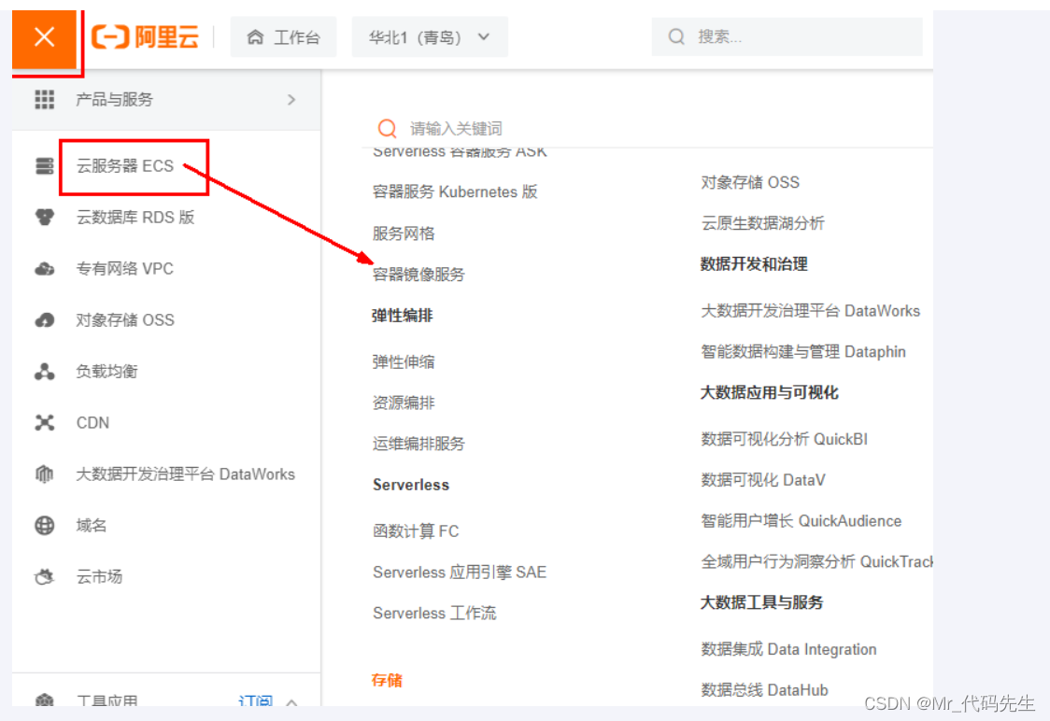Click the CDN icon in sidebar
This screenshot has width=1050, height=721.
[x=44, y=422]
